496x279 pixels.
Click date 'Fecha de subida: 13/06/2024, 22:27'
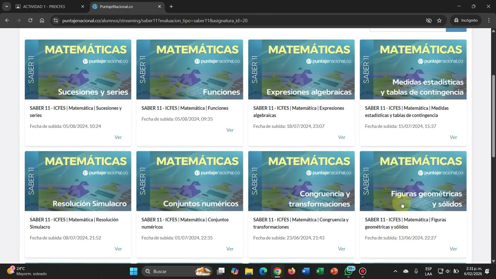(401, 238)
